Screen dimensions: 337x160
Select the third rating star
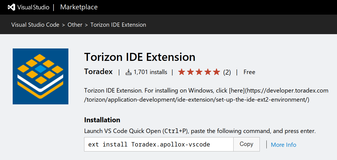point(199,72)
